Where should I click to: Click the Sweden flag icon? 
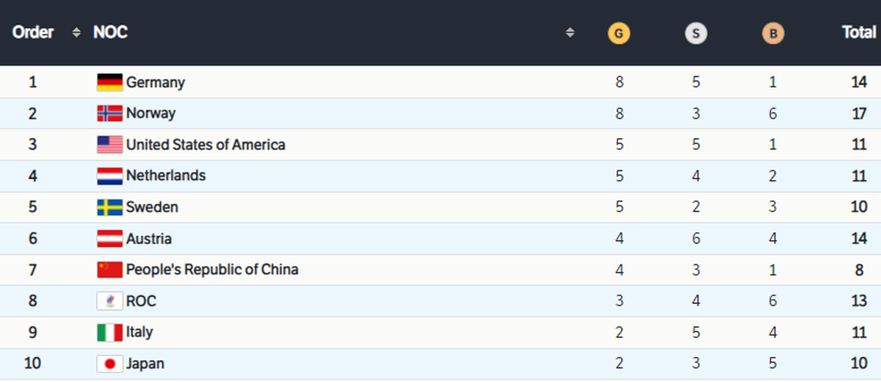[109, 207]
